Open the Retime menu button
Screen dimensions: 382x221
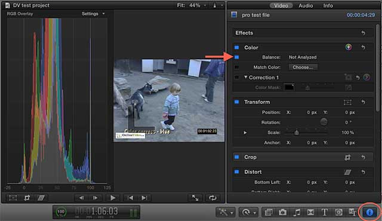click(x=248, y=212)
